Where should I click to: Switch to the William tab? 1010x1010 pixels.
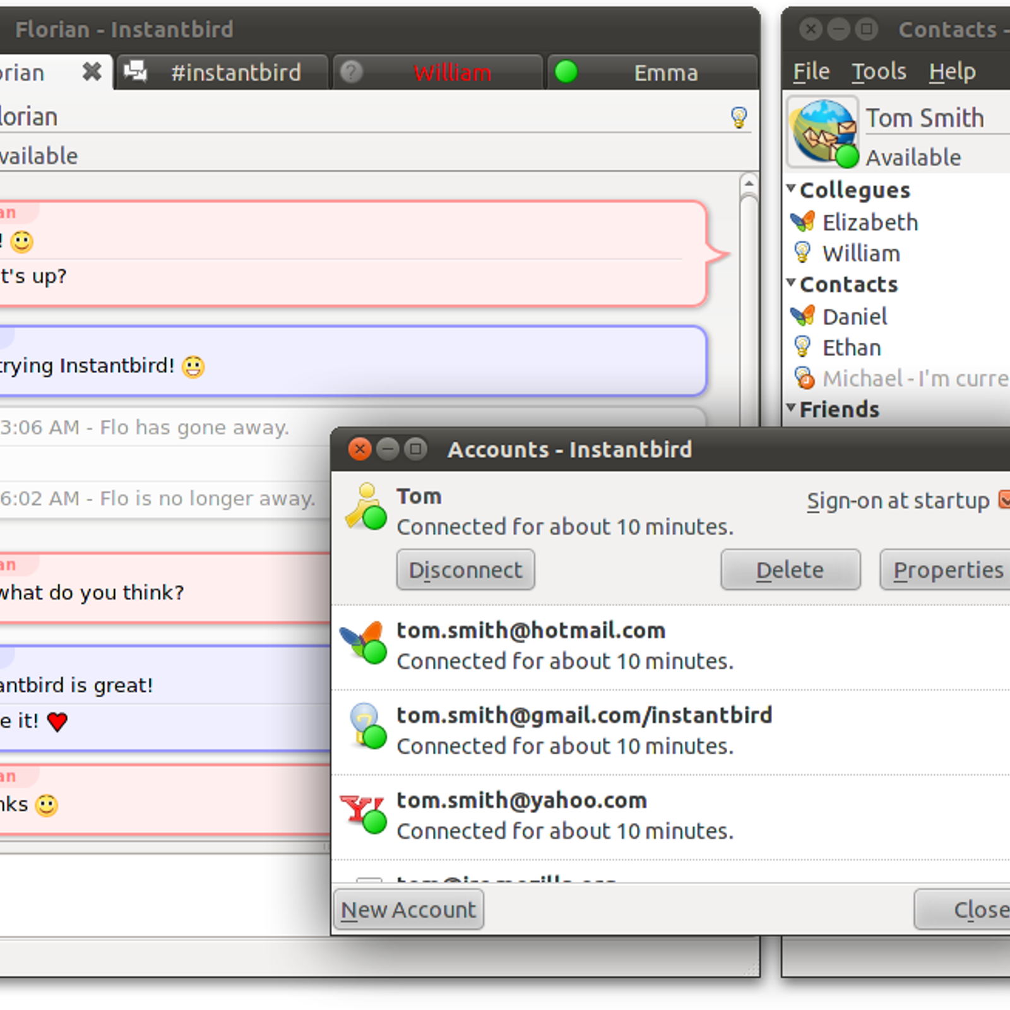point(438,72)
